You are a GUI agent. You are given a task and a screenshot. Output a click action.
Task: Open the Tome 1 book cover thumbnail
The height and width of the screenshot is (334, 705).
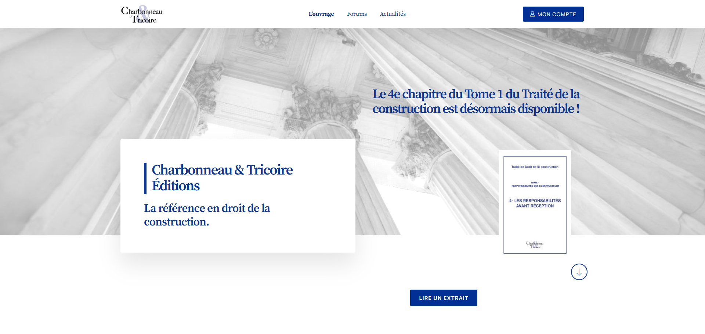click(535, 205)
